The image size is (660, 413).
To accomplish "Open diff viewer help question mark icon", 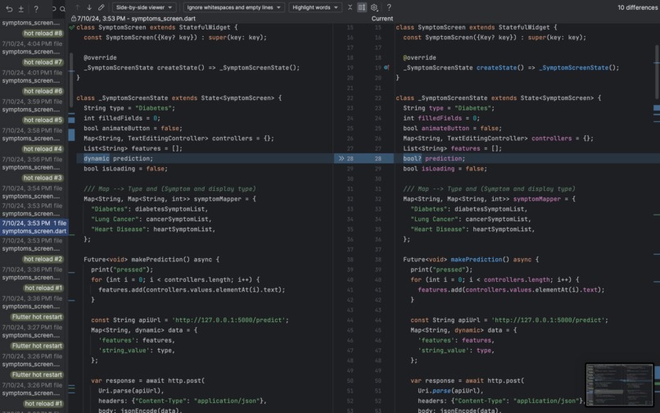I will pos(389,7).
